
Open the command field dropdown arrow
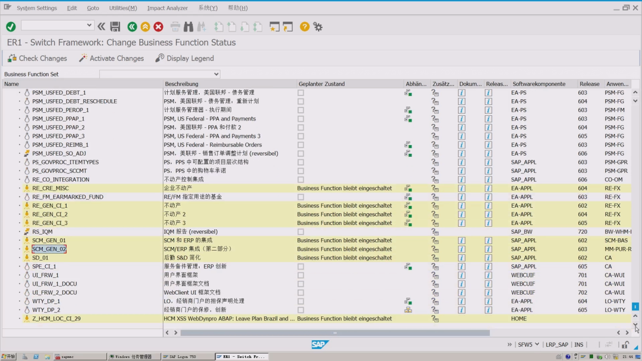pos(89,26)
